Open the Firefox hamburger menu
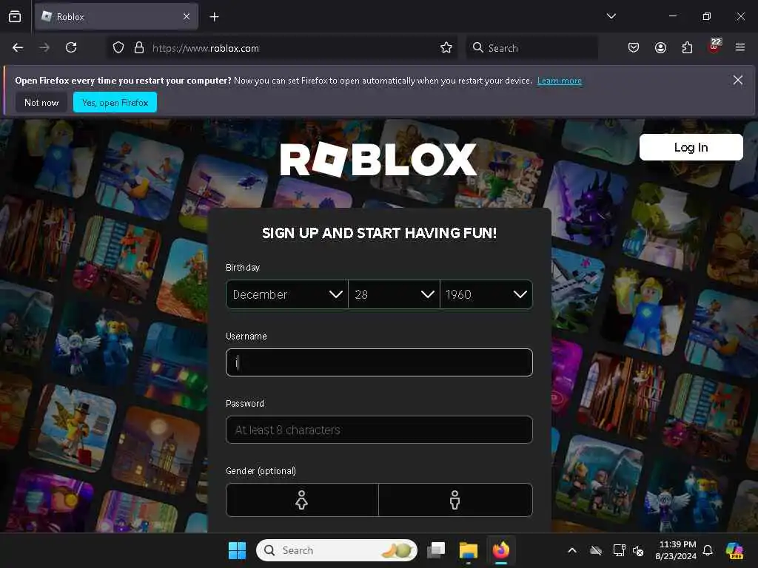This screenshot has width=758, height=568. (x=740, y=47)
